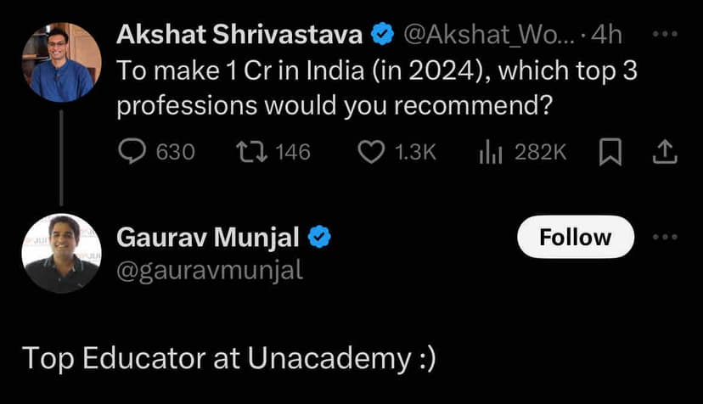Viewport: 703px width, 404px height.
Task: Open Akshat Shrivastava's profile picture
Action: (x=61, y=62)
